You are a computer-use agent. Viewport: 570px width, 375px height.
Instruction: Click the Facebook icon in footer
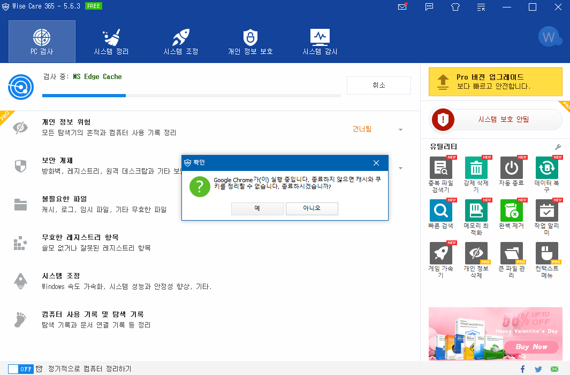[x=522, y=369]
